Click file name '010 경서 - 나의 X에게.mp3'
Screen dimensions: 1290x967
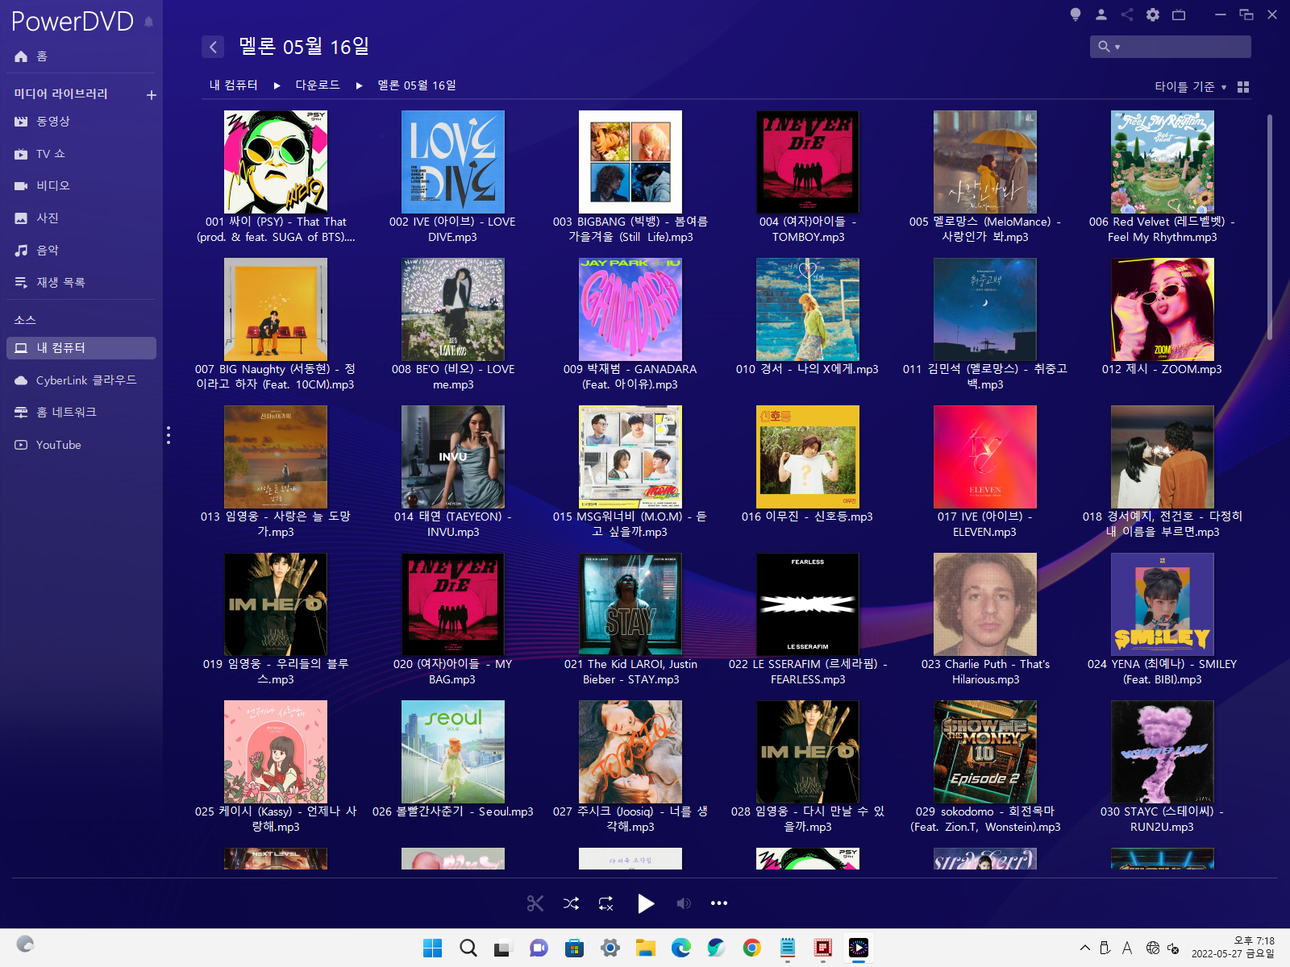(808, 369)
